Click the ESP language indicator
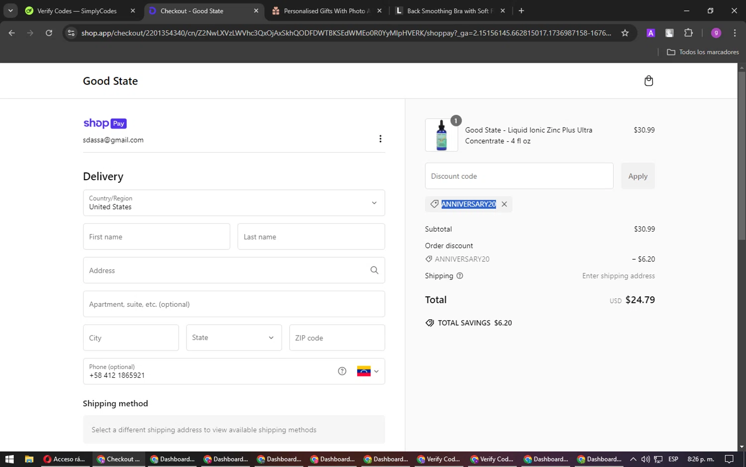The image size is (746, 467). pos(673,459)
